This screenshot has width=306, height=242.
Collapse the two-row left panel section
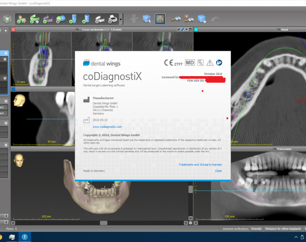6,123
